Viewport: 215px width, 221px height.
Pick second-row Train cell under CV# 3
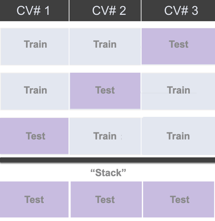pyautogui.click(x=178, y=91)
